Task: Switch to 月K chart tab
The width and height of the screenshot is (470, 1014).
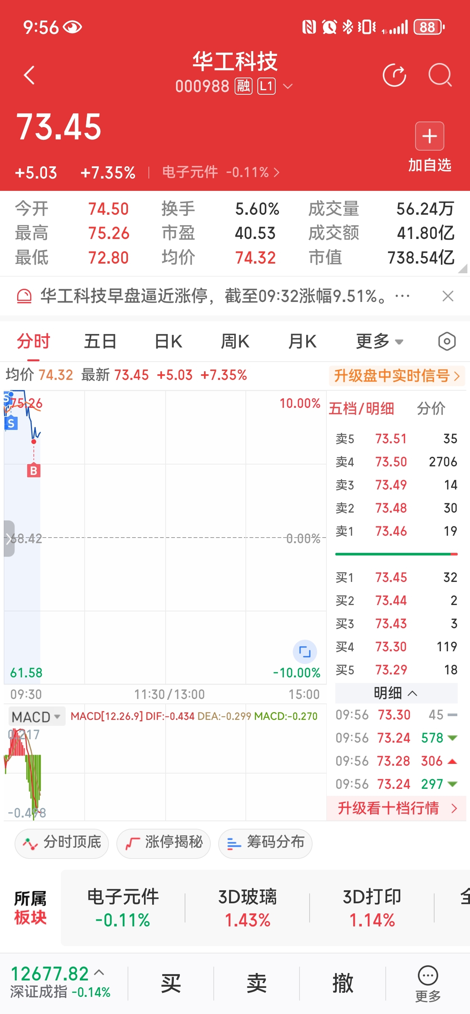Action: pyautogui.click(x=302, y=341)
